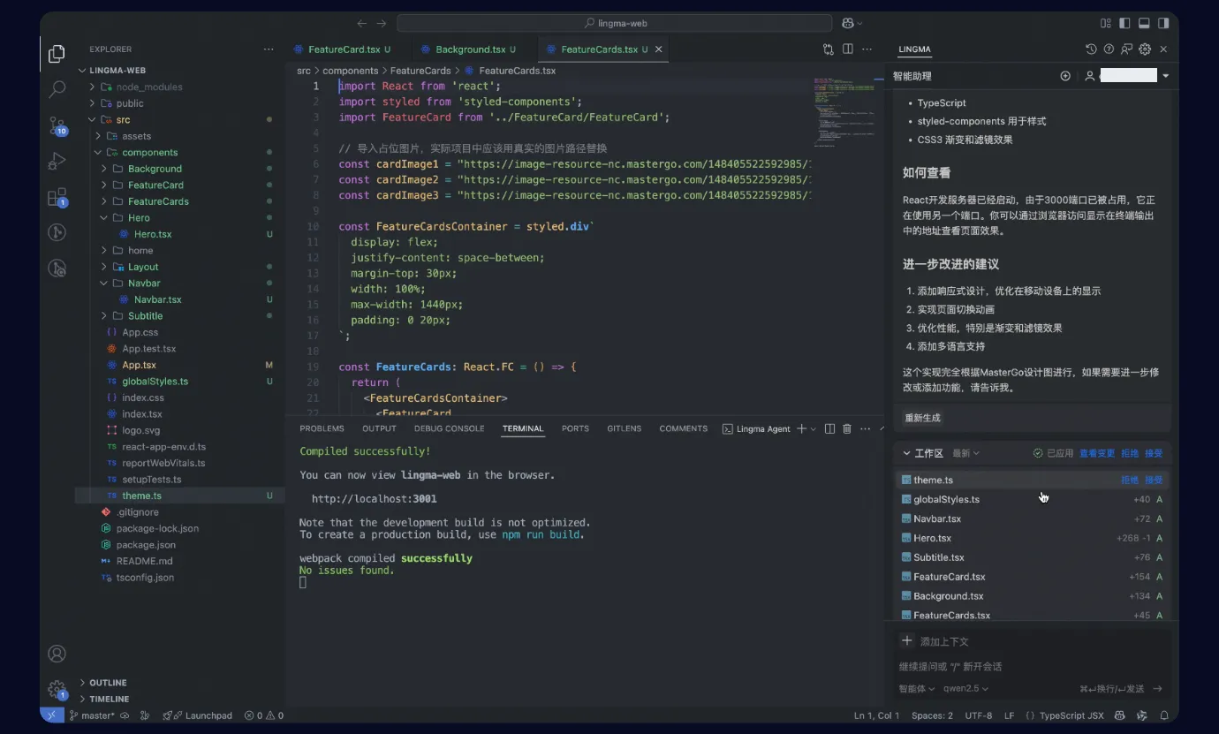Start a new Lingma chat with plus icon
The height and width of the screenshot is (734, 1219).
pos(1065,76)
